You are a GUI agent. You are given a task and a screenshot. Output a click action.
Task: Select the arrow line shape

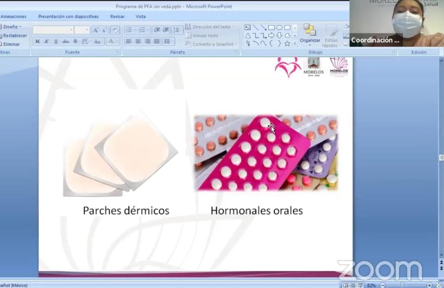(x=263, y=27)
